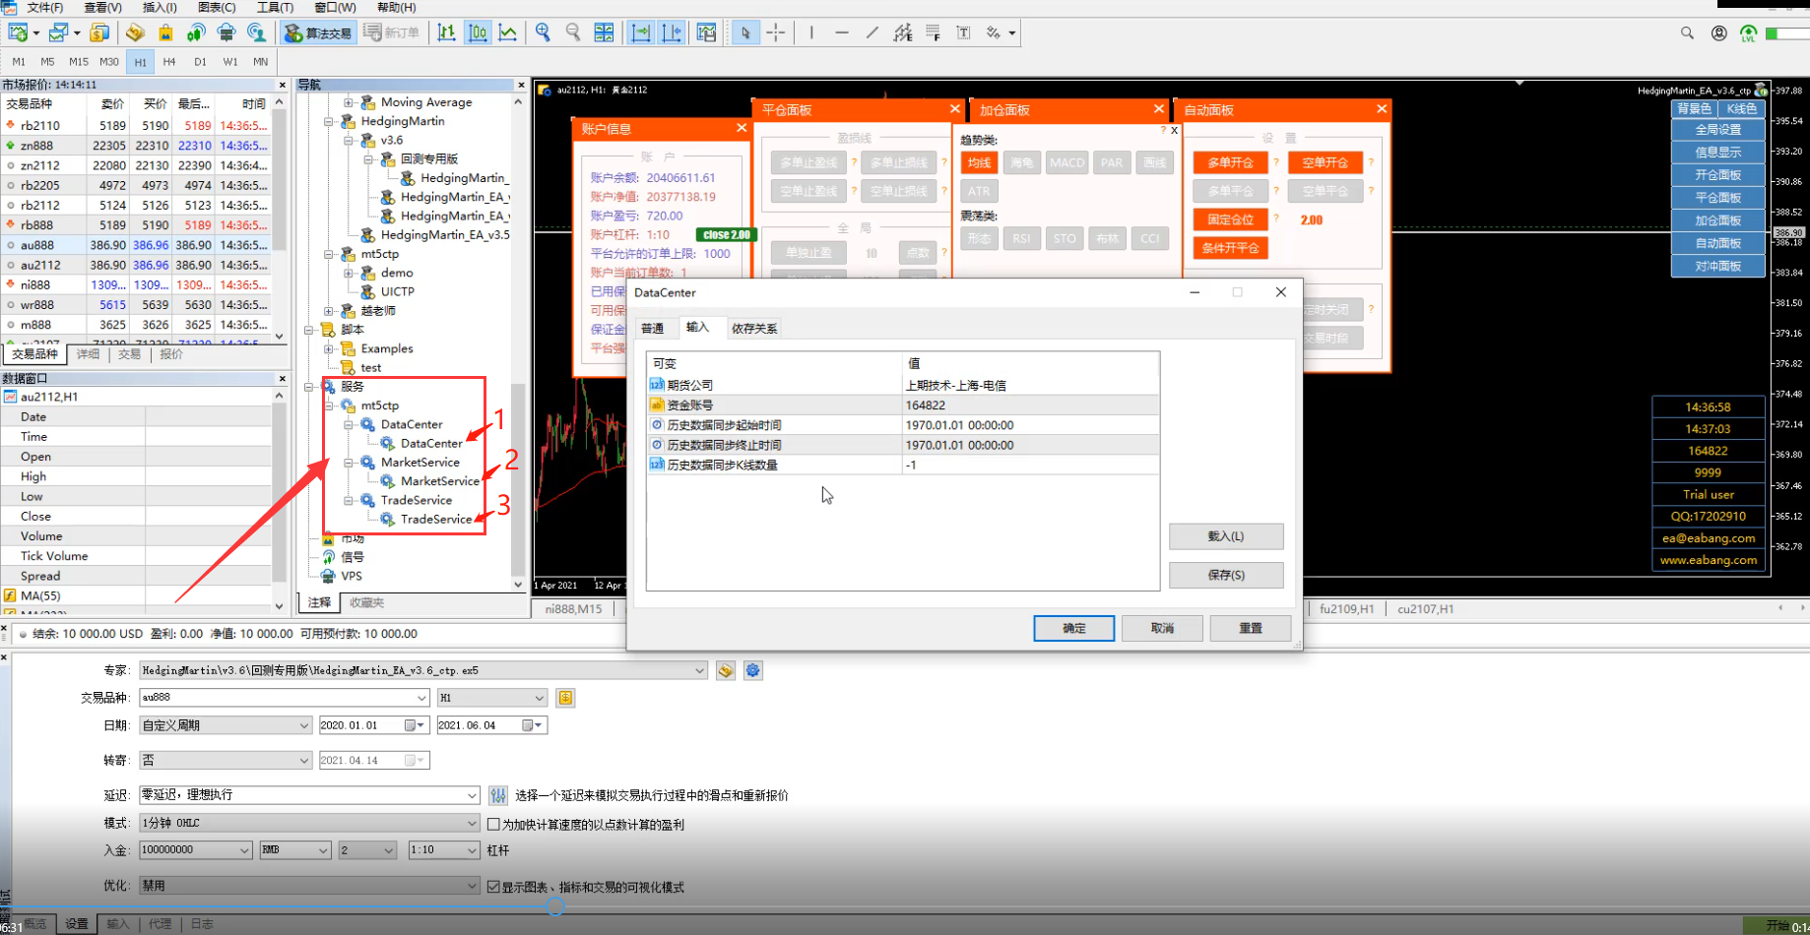Toggle the chart shift icon
1810x935 pixels.
[x=673, y=32]
